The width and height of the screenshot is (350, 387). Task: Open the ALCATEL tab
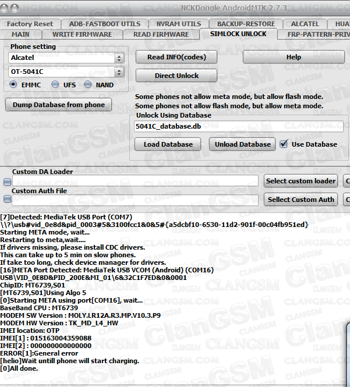[x=305, y=24]
